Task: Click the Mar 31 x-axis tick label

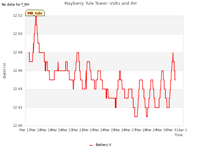Action: 173,130
